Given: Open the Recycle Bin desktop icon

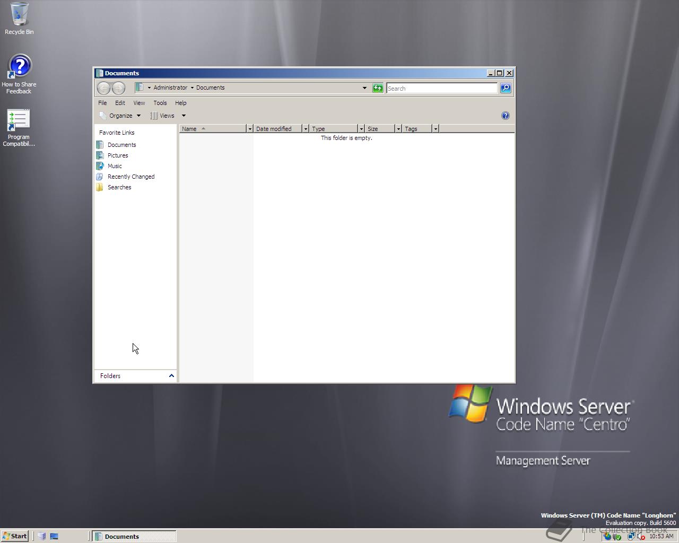Looking at the screenshot, I should [19, 19].
